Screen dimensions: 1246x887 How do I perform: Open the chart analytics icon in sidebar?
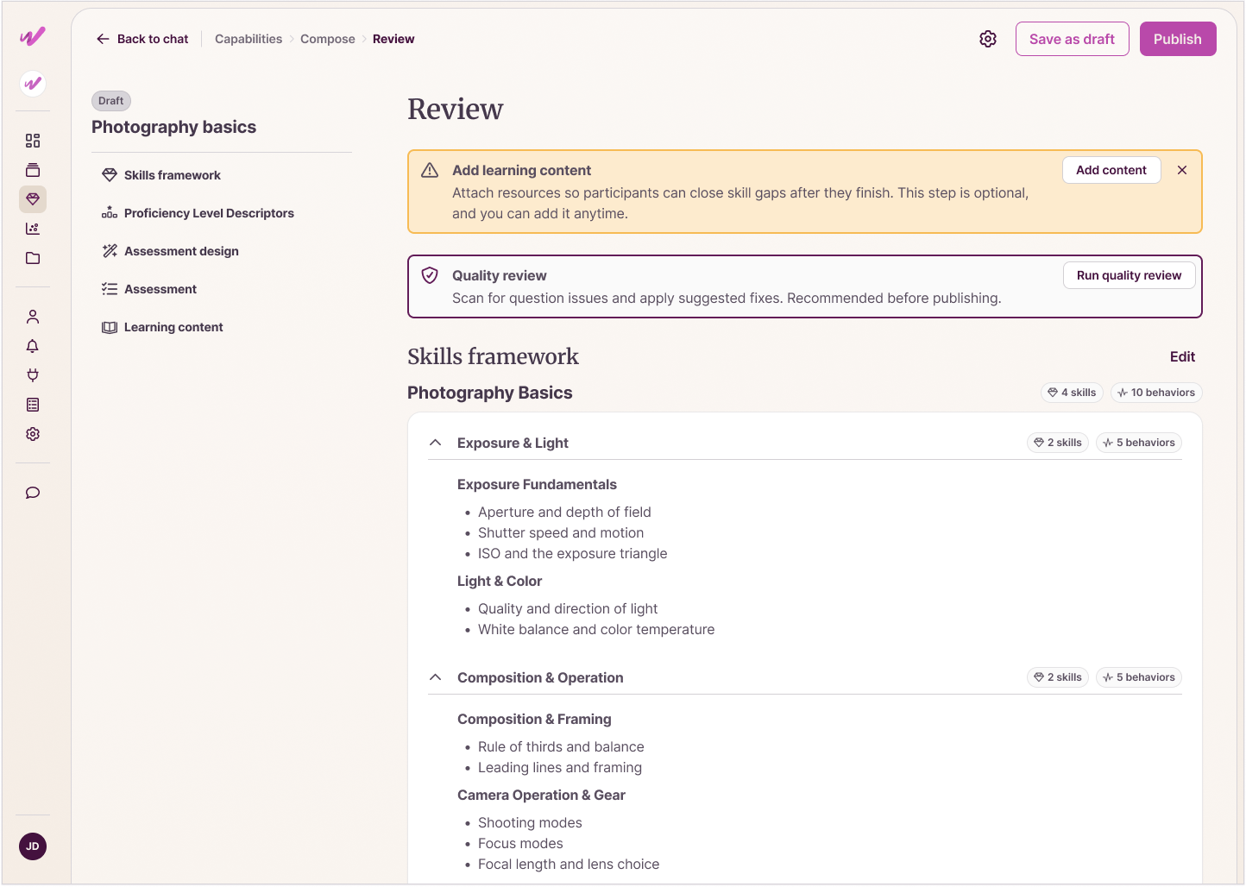[33, 229]
